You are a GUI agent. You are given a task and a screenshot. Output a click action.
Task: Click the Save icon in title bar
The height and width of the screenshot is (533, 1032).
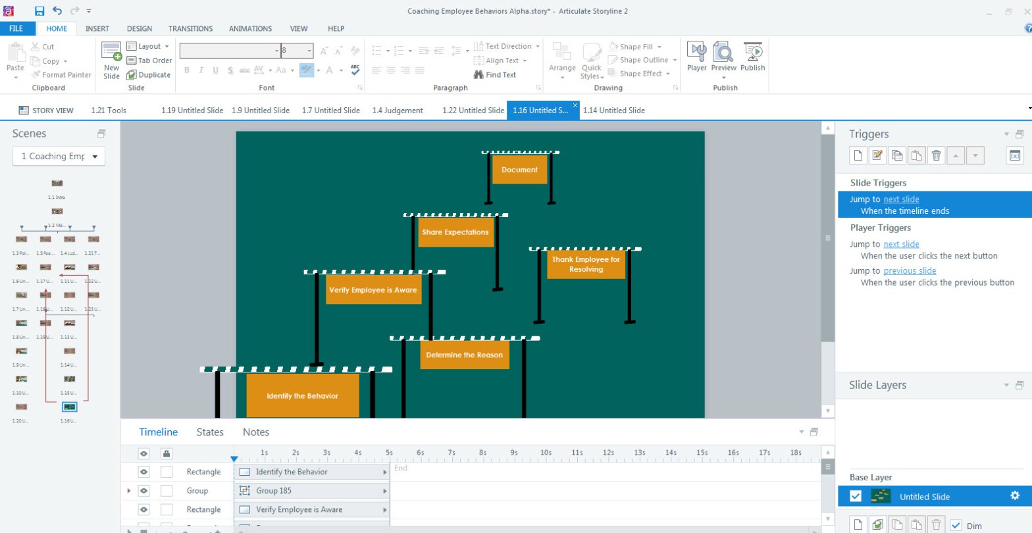pos(39,11)
